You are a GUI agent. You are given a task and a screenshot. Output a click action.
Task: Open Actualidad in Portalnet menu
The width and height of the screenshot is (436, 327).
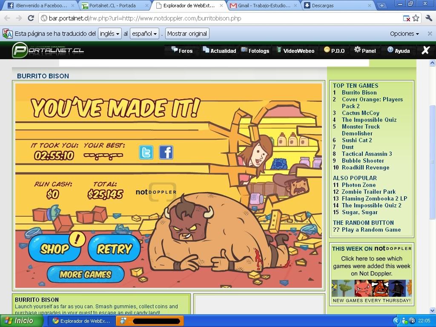[x=219, y=51]
